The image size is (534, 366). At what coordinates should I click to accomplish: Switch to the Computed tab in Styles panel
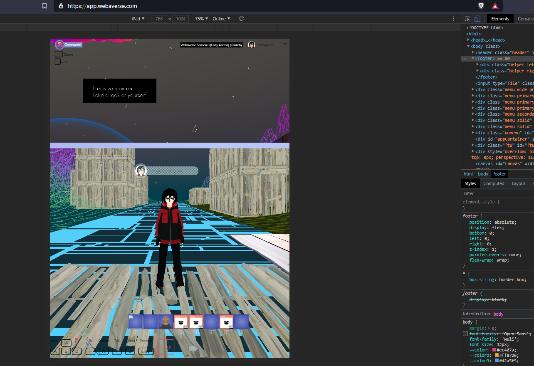(x=494, y=183)
